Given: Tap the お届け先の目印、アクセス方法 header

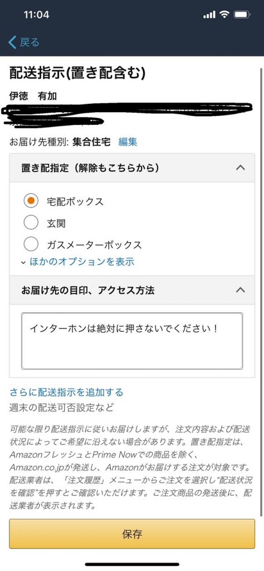Looking at the screenshot, I should point(132,290).
